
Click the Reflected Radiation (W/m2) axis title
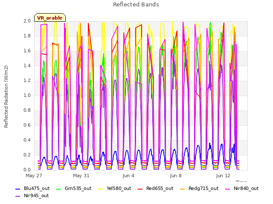click(6, 96)
